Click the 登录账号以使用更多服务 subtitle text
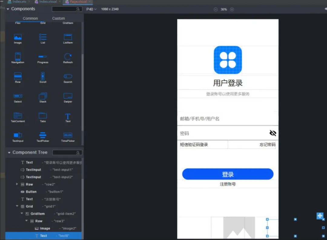The height and width of the screenshot is (240, 327). tap(228, 94)
